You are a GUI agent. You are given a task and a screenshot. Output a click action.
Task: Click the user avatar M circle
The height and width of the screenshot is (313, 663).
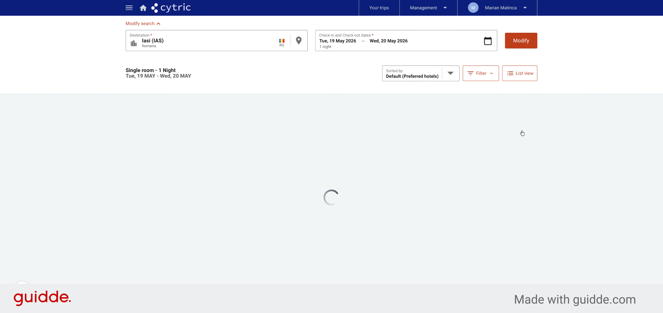(x=473, y=8)
